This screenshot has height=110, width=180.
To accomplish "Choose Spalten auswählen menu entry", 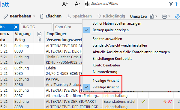I will 107,39.
